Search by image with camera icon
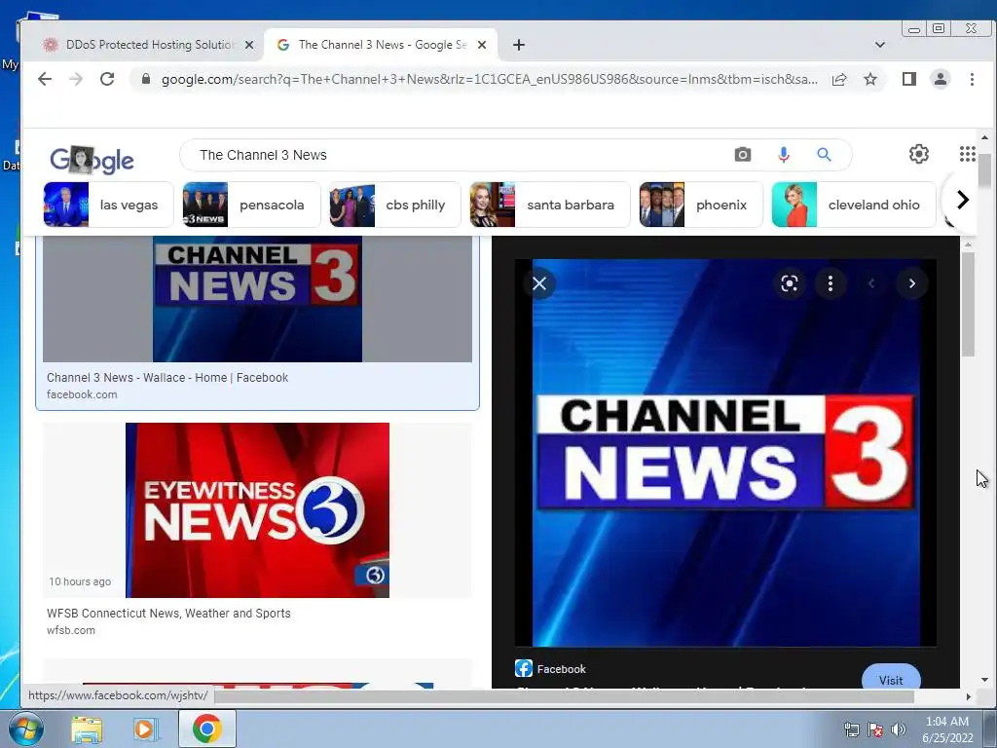997x748 pixels. coord(743,155)
